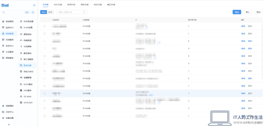Viewport: 265px width, 127px height.
Task: Select 路由对象 submenu item
Action: (27, 65)
